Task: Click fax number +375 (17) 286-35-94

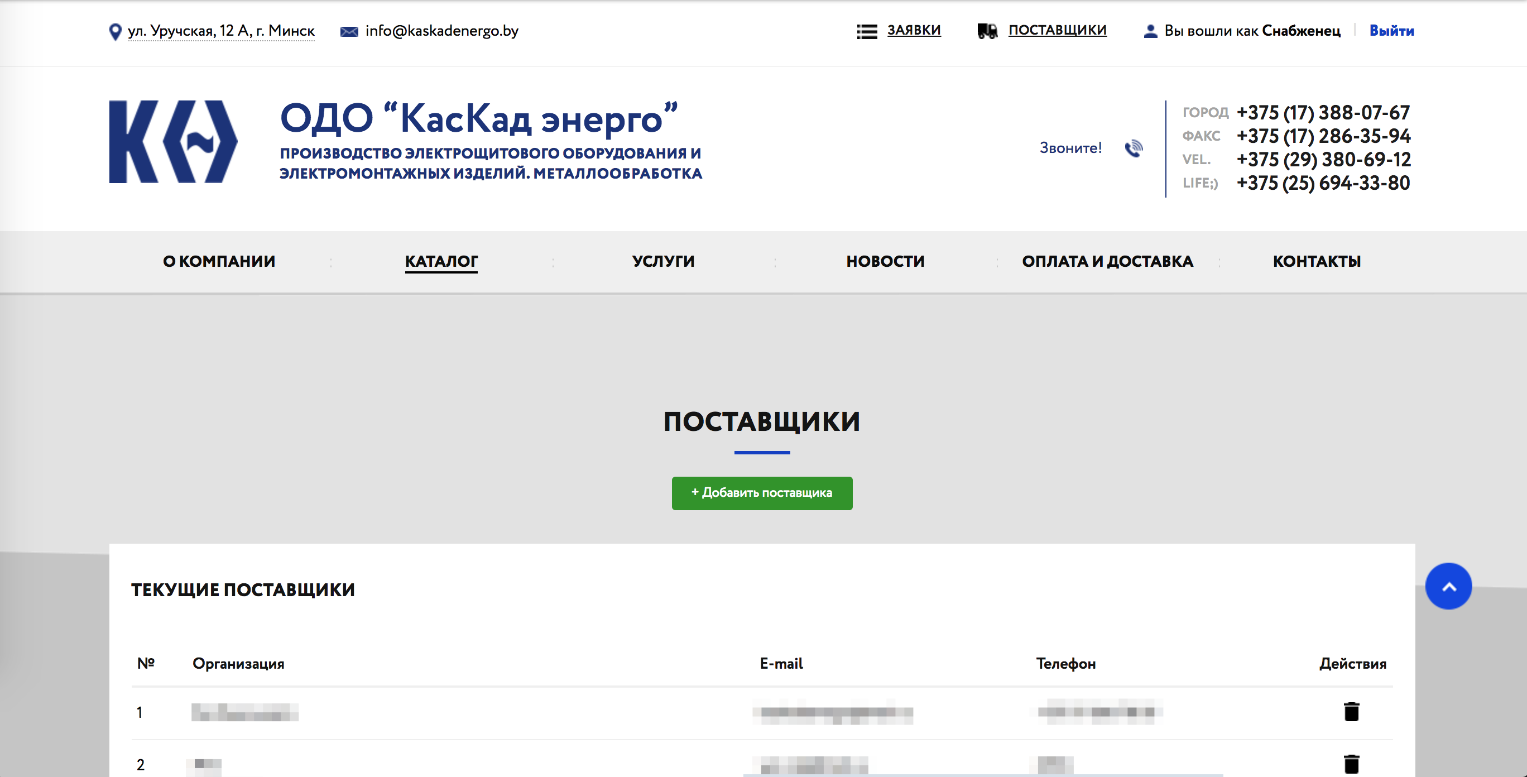Action: point(1323,136)
